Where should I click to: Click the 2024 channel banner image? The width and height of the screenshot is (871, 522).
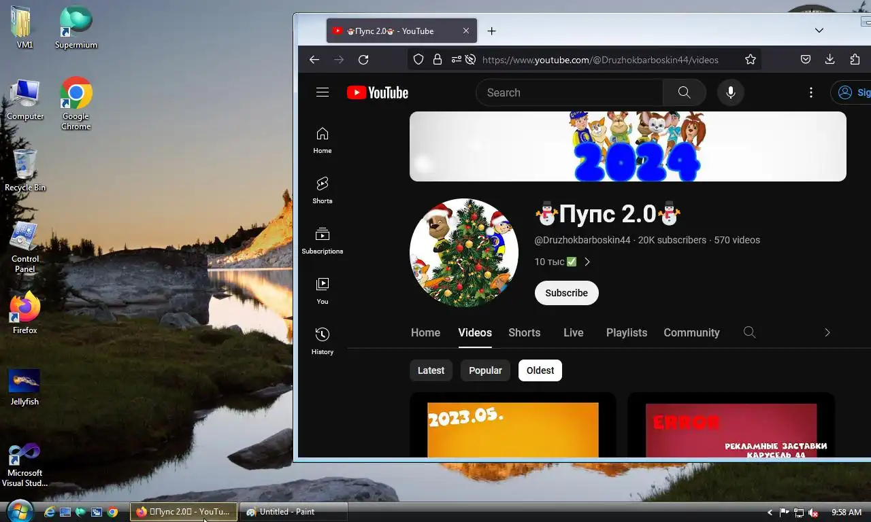point(628,147)
